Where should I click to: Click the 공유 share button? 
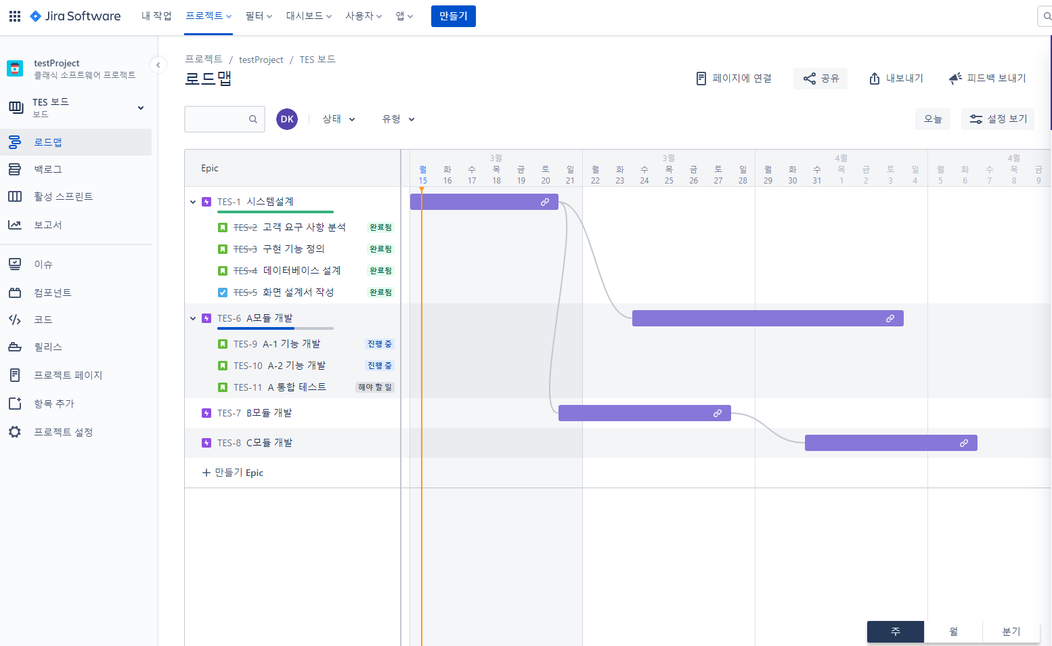pos(820,79)
